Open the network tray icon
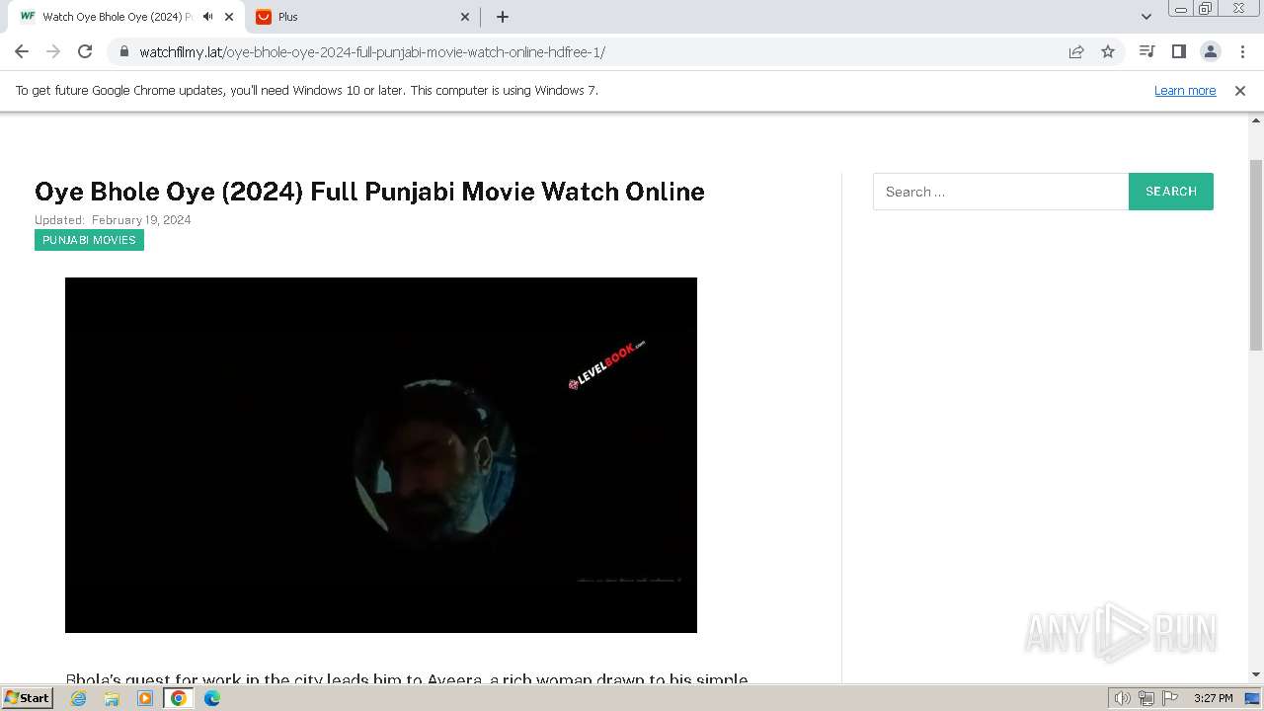The width and height of the screenshot is (1264, 711). point(1146,698)
